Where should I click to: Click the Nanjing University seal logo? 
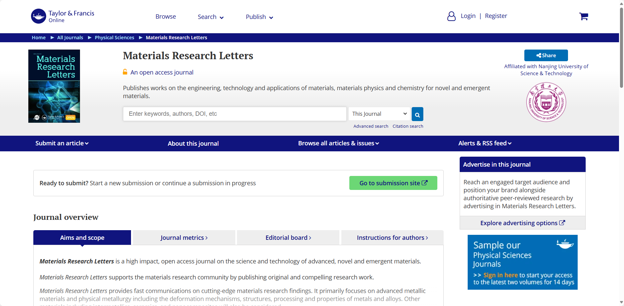(x=546, y=102)
